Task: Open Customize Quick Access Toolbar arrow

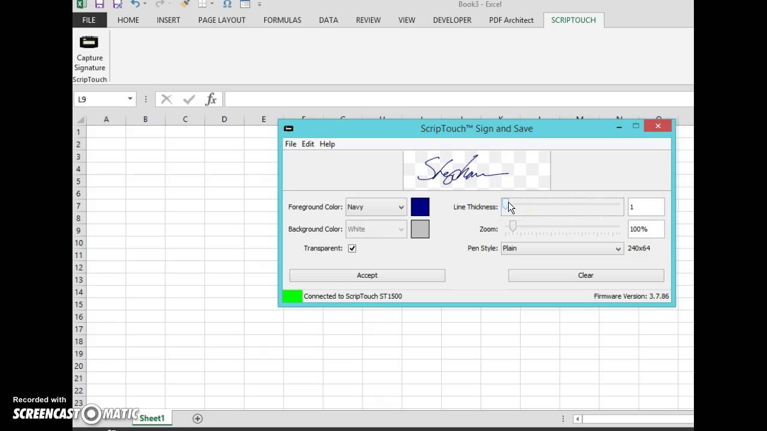Action: (259, 4)
